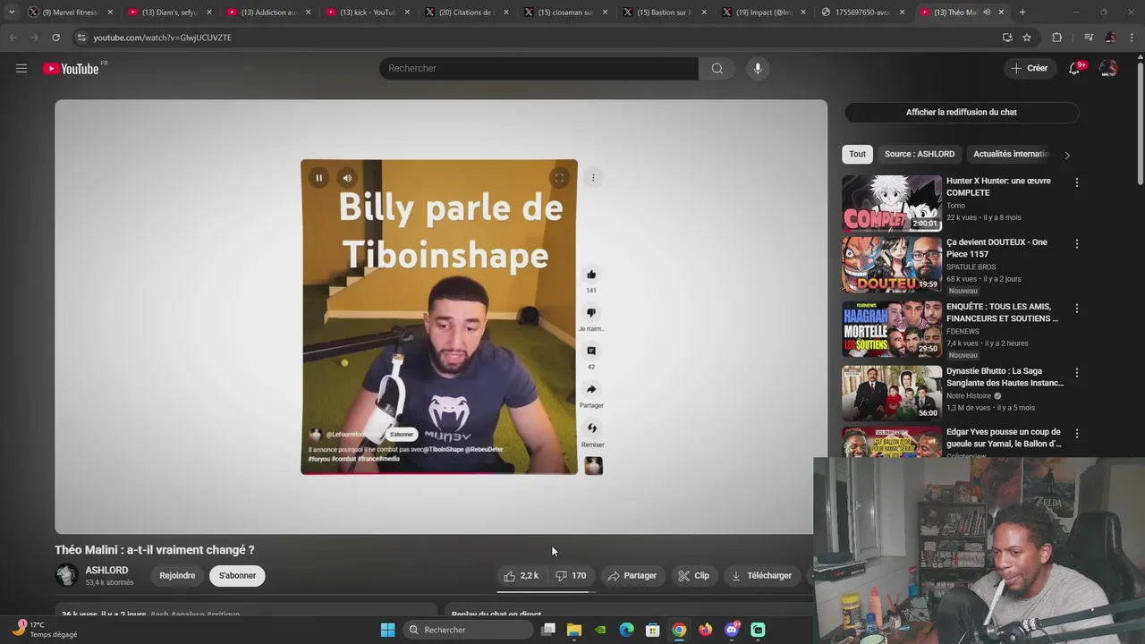This screenshot has height=644, width=1145.
Task: Open the Short's three-dot options menu
Action: click(x=592, y=177)
